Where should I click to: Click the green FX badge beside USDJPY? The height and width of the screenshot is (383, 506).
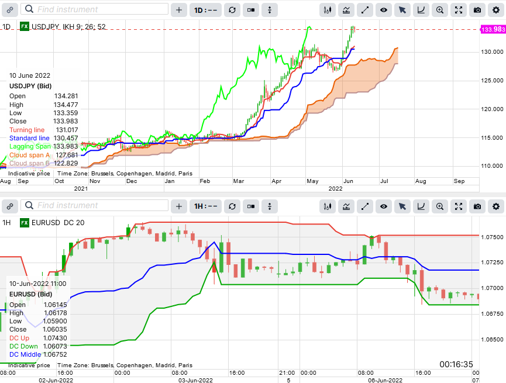[25, 26]
